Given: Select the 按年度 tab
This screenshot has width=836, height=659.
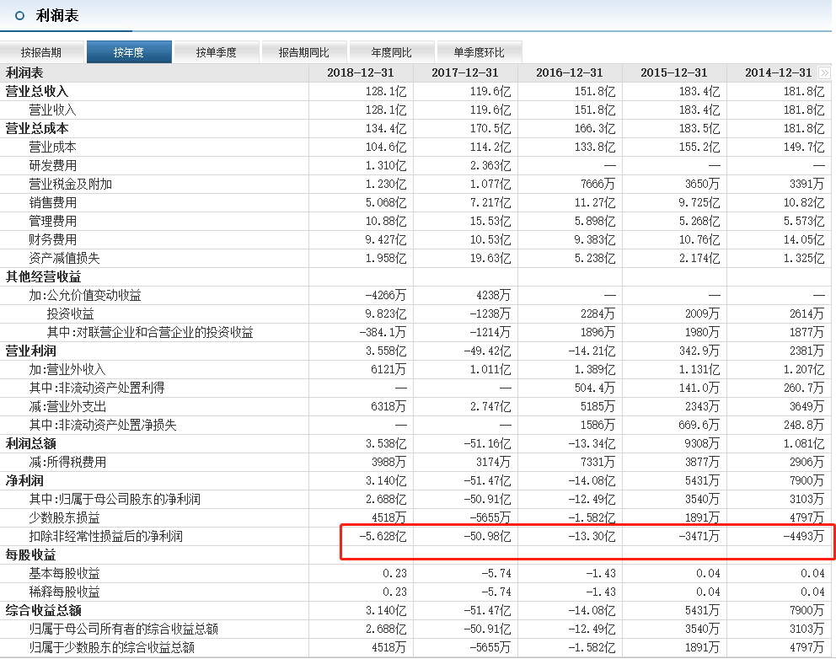Looking at the screenshot, I should [x=129, y=52].
